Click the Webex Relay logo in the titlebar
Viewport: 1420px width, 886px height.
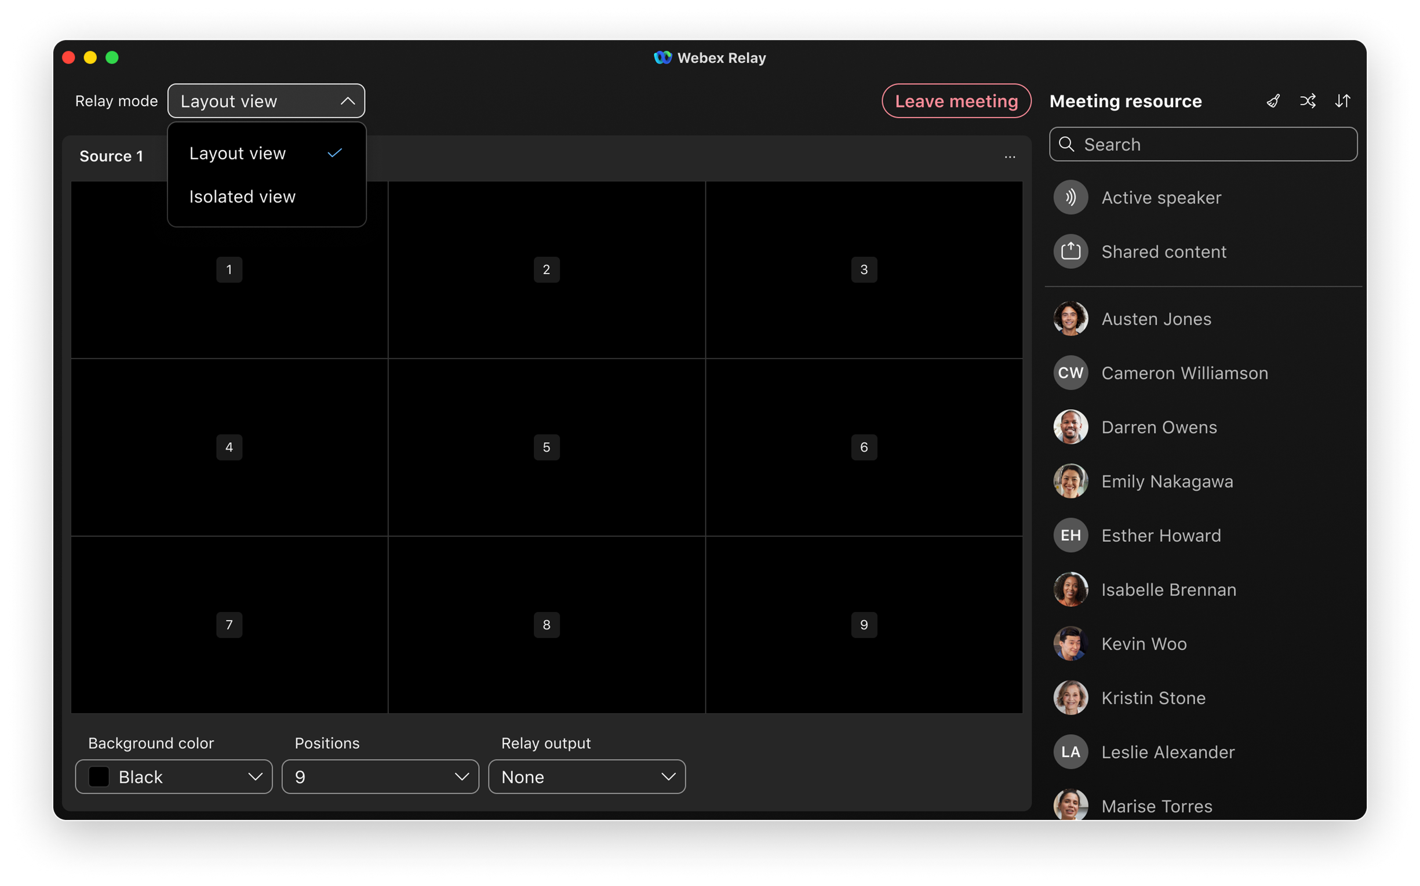(x=663, y=57)
